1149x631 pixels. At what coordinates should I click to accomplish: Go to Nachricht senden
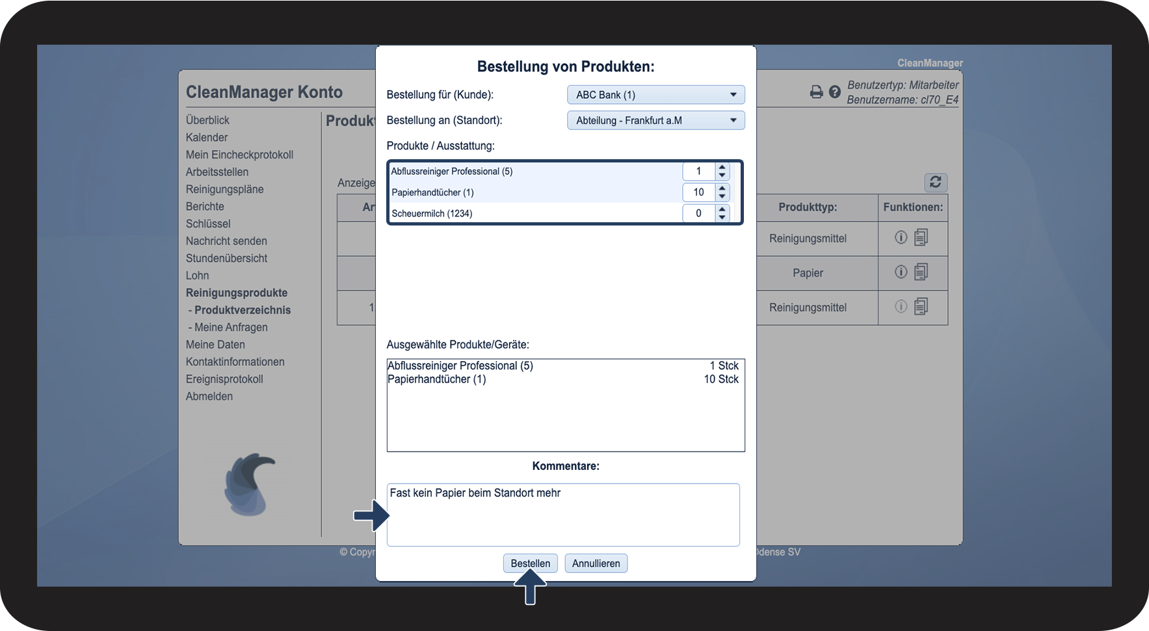click(x=226, y=241)
